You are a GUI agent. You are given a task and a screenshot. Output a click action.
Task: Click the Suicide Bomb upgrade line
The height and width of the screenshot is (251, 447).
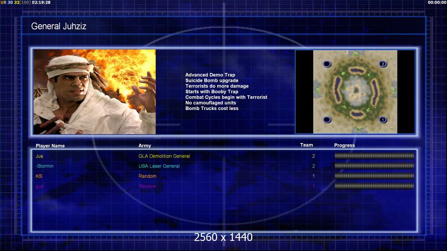tap(212, 80)
